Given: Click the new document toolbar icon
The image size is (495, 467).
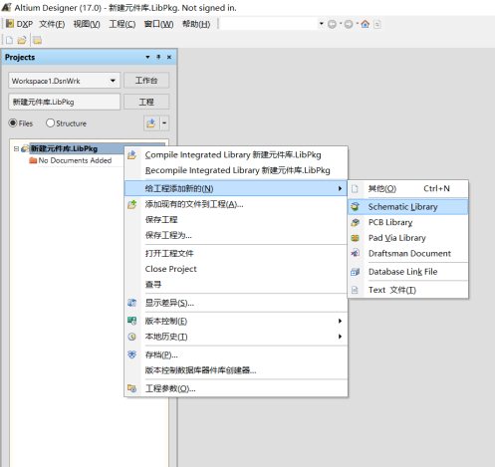Looking at the screenshot, I should 9,40.
